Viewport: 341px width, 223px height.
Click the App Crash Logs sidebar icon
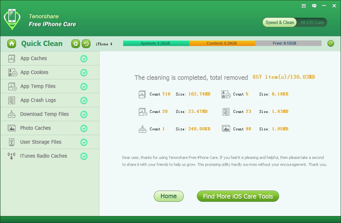point(12,100)
